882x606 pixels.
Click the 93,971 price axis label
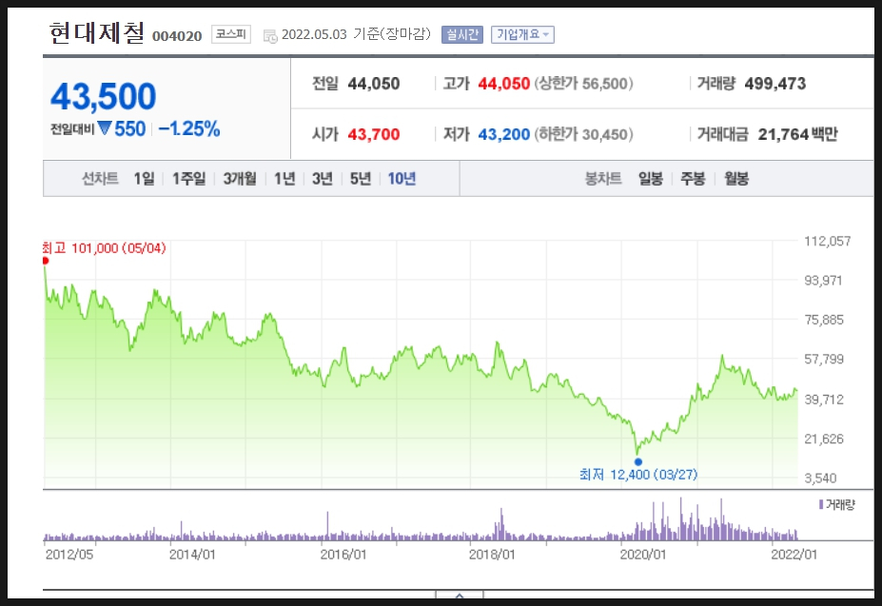(824, 281)
